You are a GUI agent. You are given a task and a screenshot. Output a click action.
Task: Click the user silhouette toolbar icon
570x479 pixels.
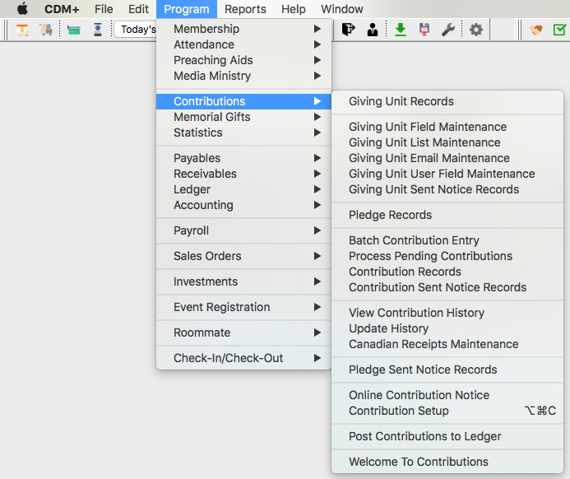coord(373,30)
